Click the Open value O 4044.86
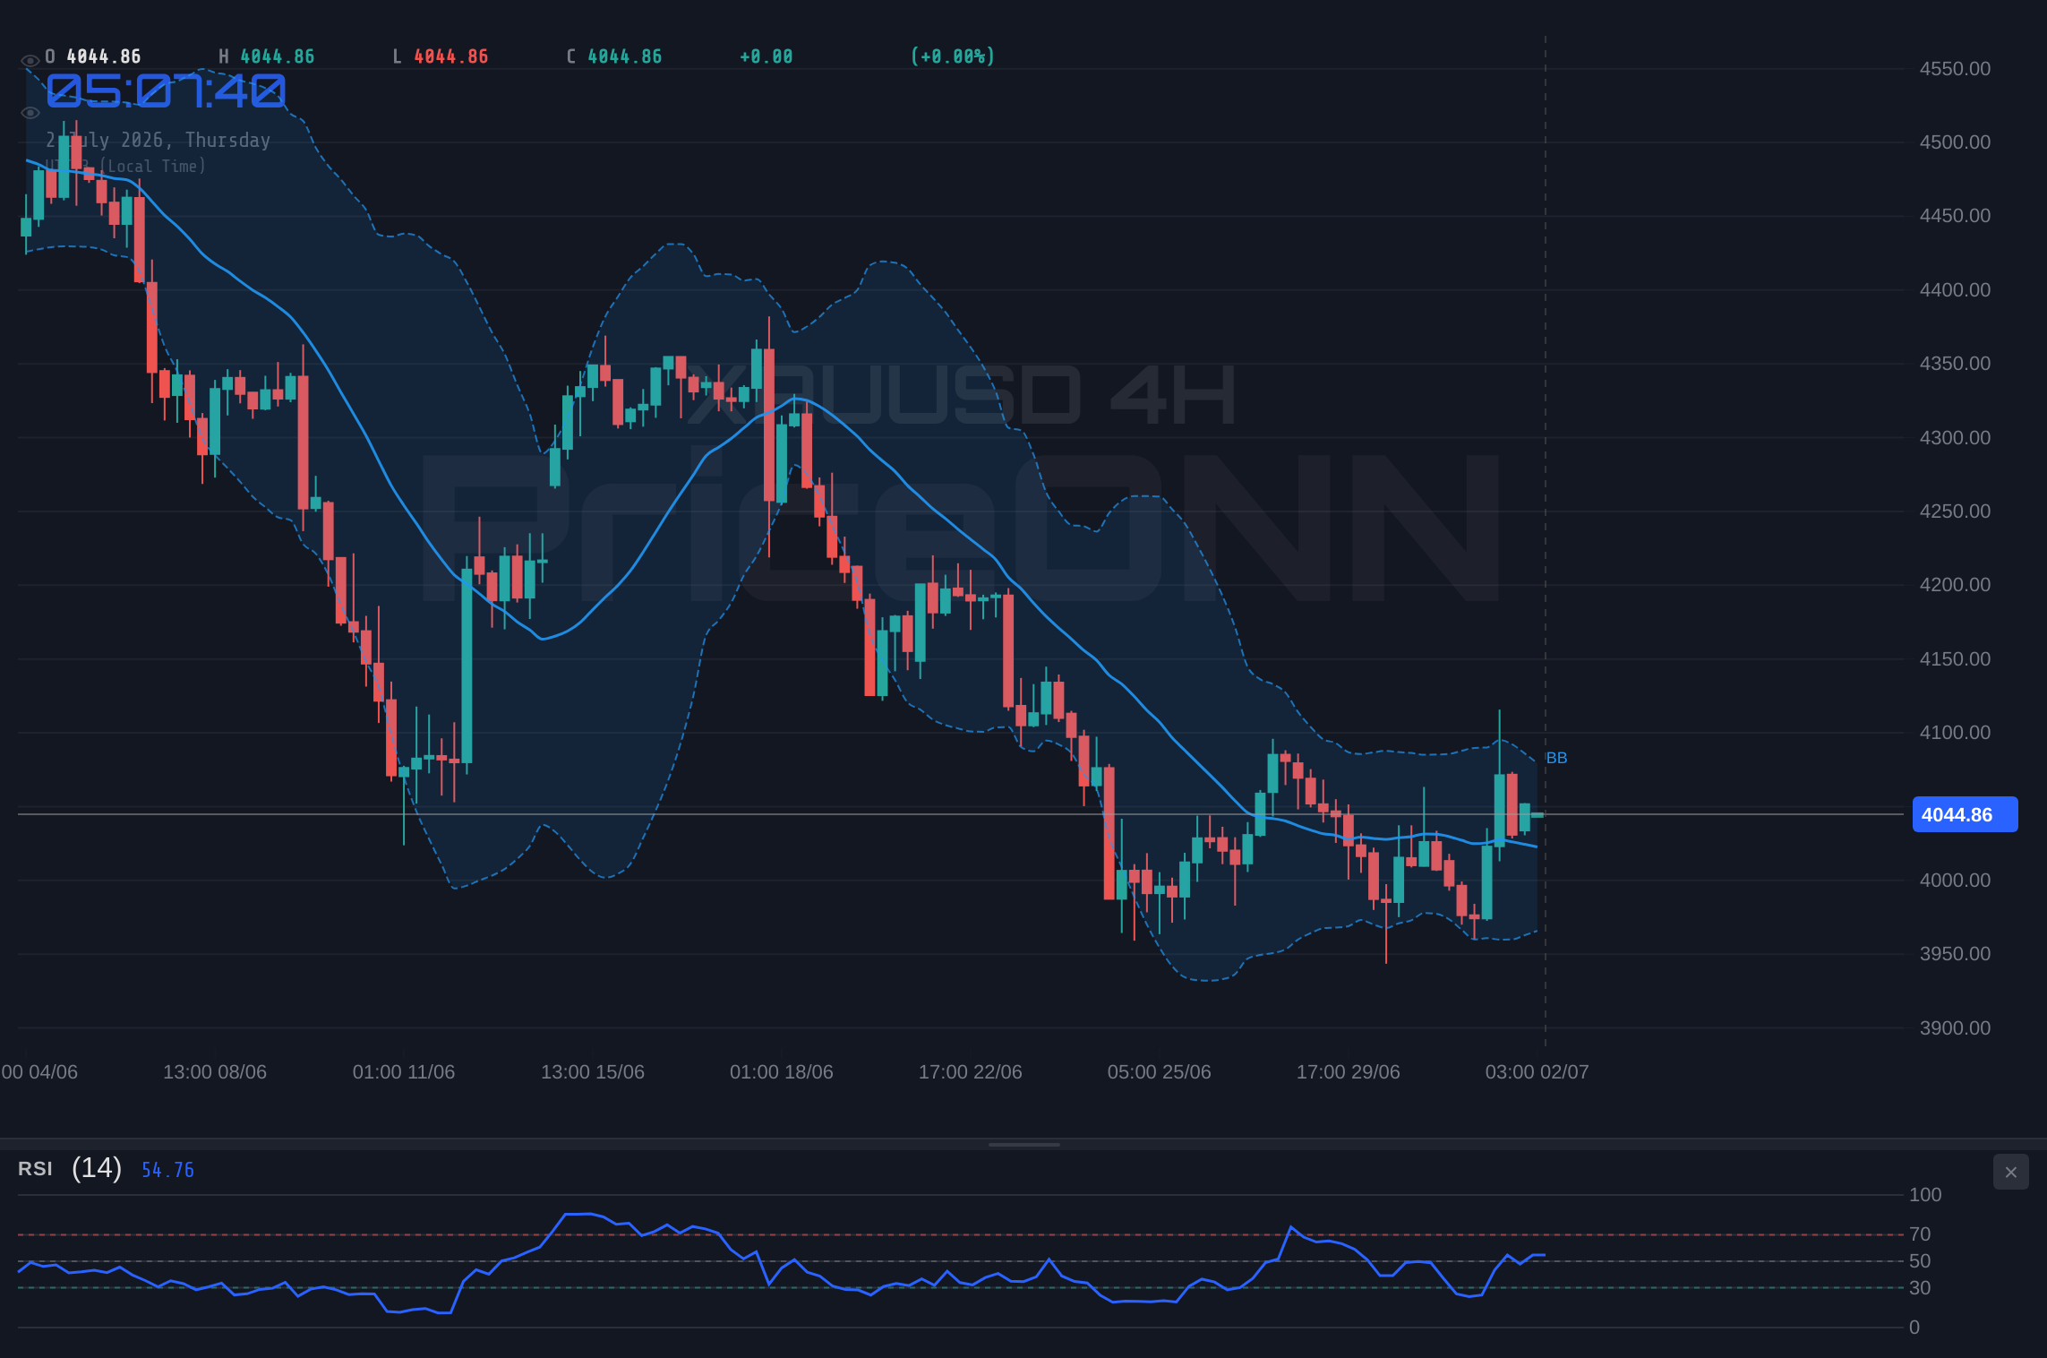 [x=93, y=56]
